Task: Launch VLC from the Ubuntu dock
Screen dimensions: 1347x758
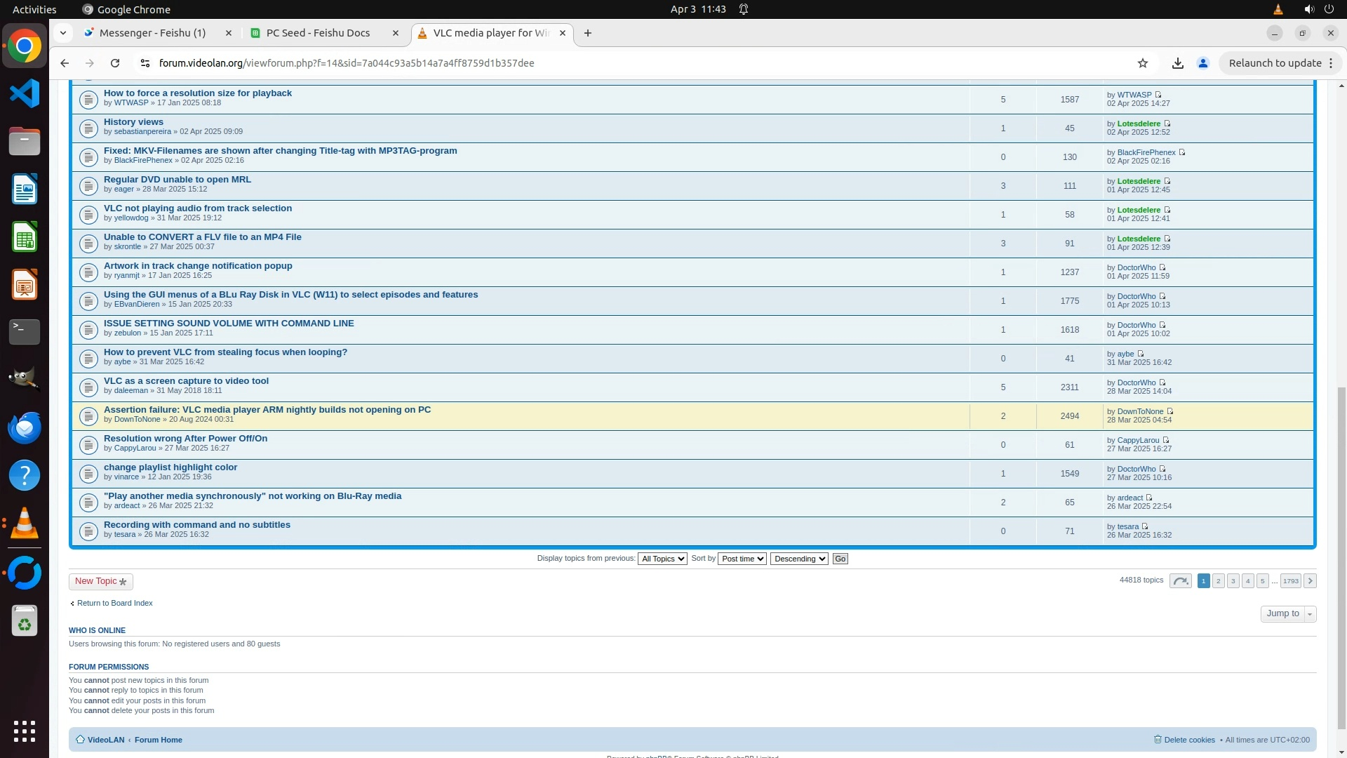Action: click(x=25, y=524)
